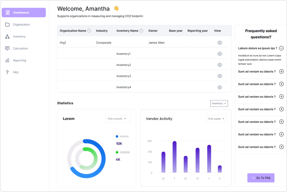Toggle the eye icon for Inventory1
287x192 pixels.
pyautogui.click(x=219, y=54)
